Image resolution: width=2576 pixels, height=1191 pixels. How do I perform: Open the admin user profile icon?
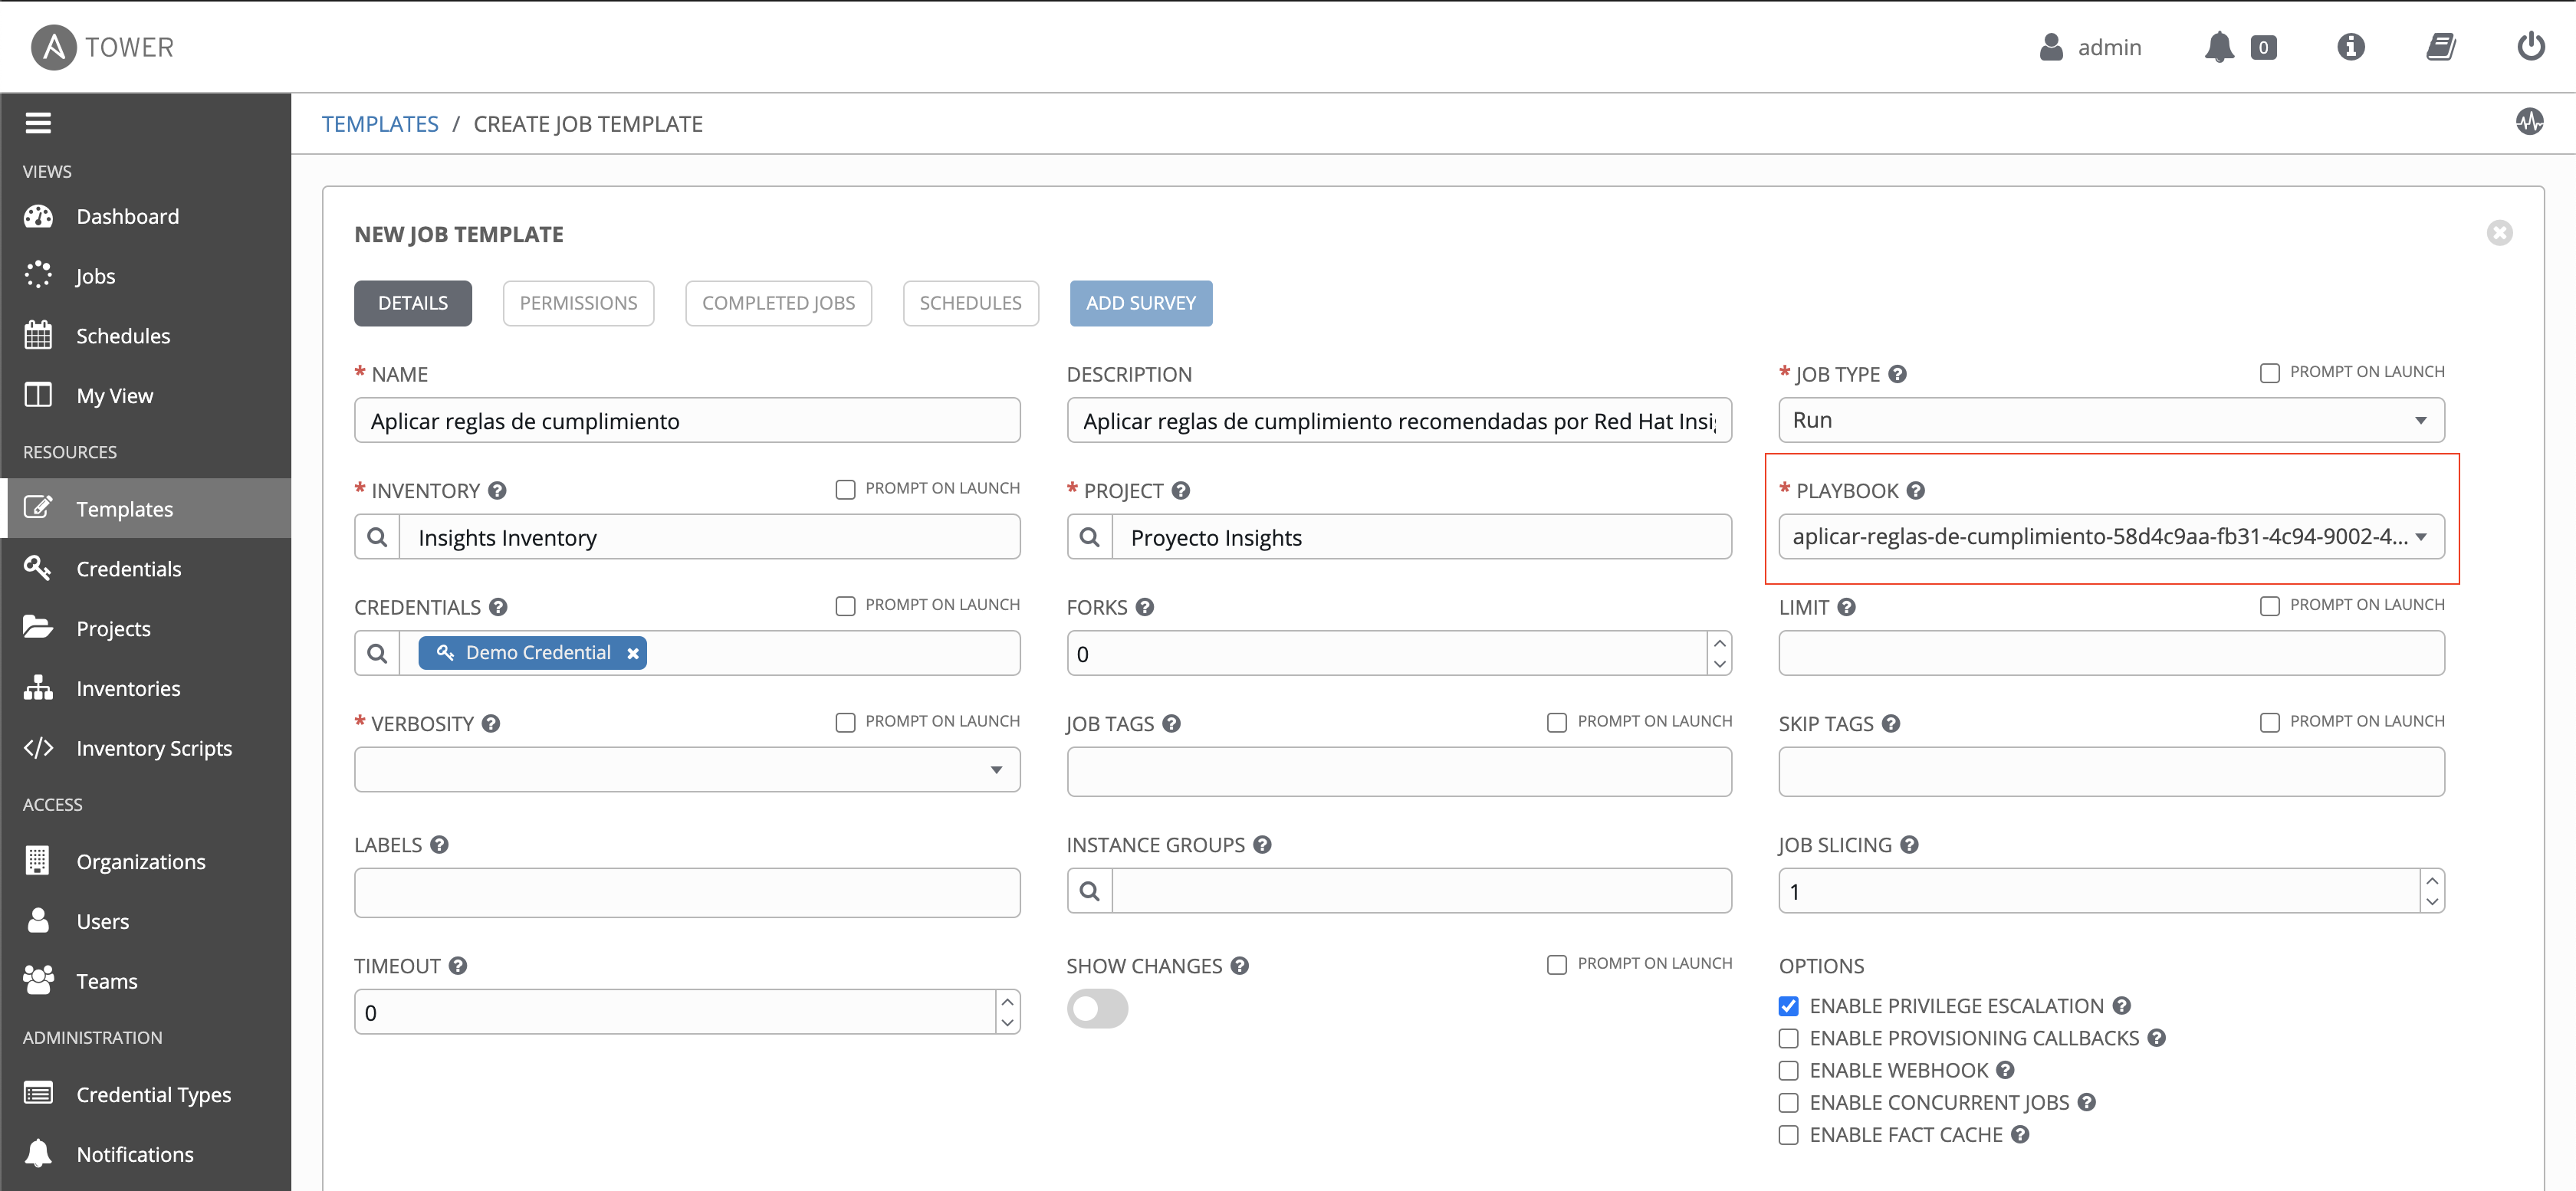point(2051,47)
